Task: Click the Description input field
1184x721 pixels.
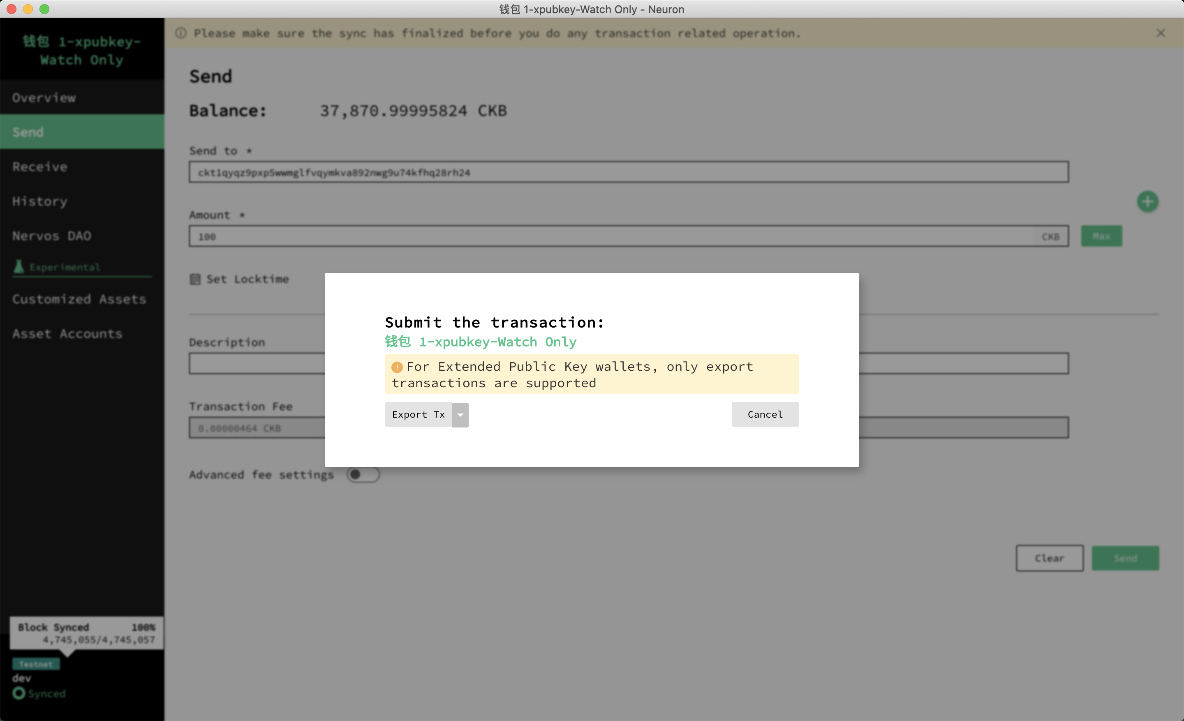Action: (x=629, y=364)
